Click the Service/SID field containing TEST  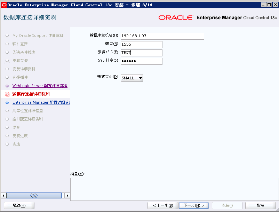point(142,53)
